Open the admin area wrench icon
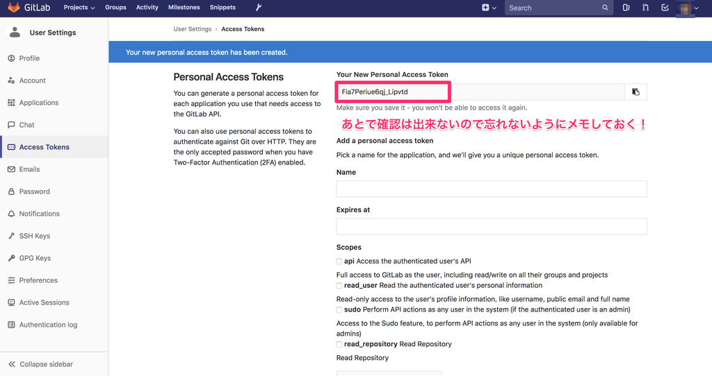This screenshot has height=376, width=712. coord(259,7)
